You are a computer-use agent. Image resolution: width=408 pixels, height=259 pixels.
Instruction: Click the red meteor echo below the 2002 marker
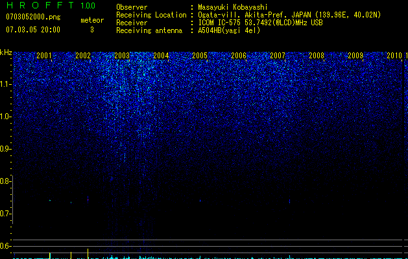pos(88,199)
